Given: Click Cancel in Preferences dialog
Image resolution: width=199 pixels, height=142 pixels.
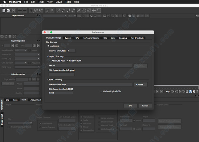Looking at the screenshot, I should click(x=145, y=106).
